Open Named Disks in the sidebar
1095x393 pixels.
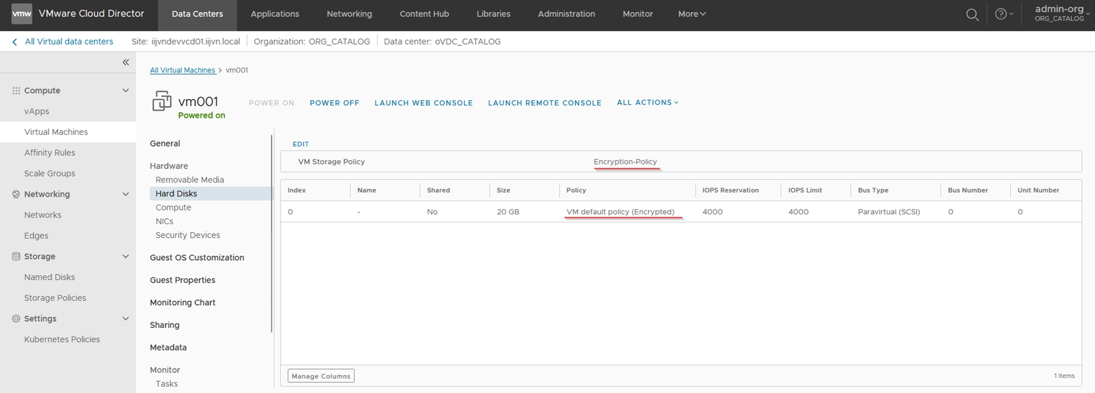49,277
